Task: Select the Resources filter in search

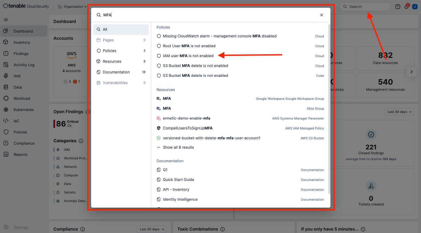Action: click(121, 61)
